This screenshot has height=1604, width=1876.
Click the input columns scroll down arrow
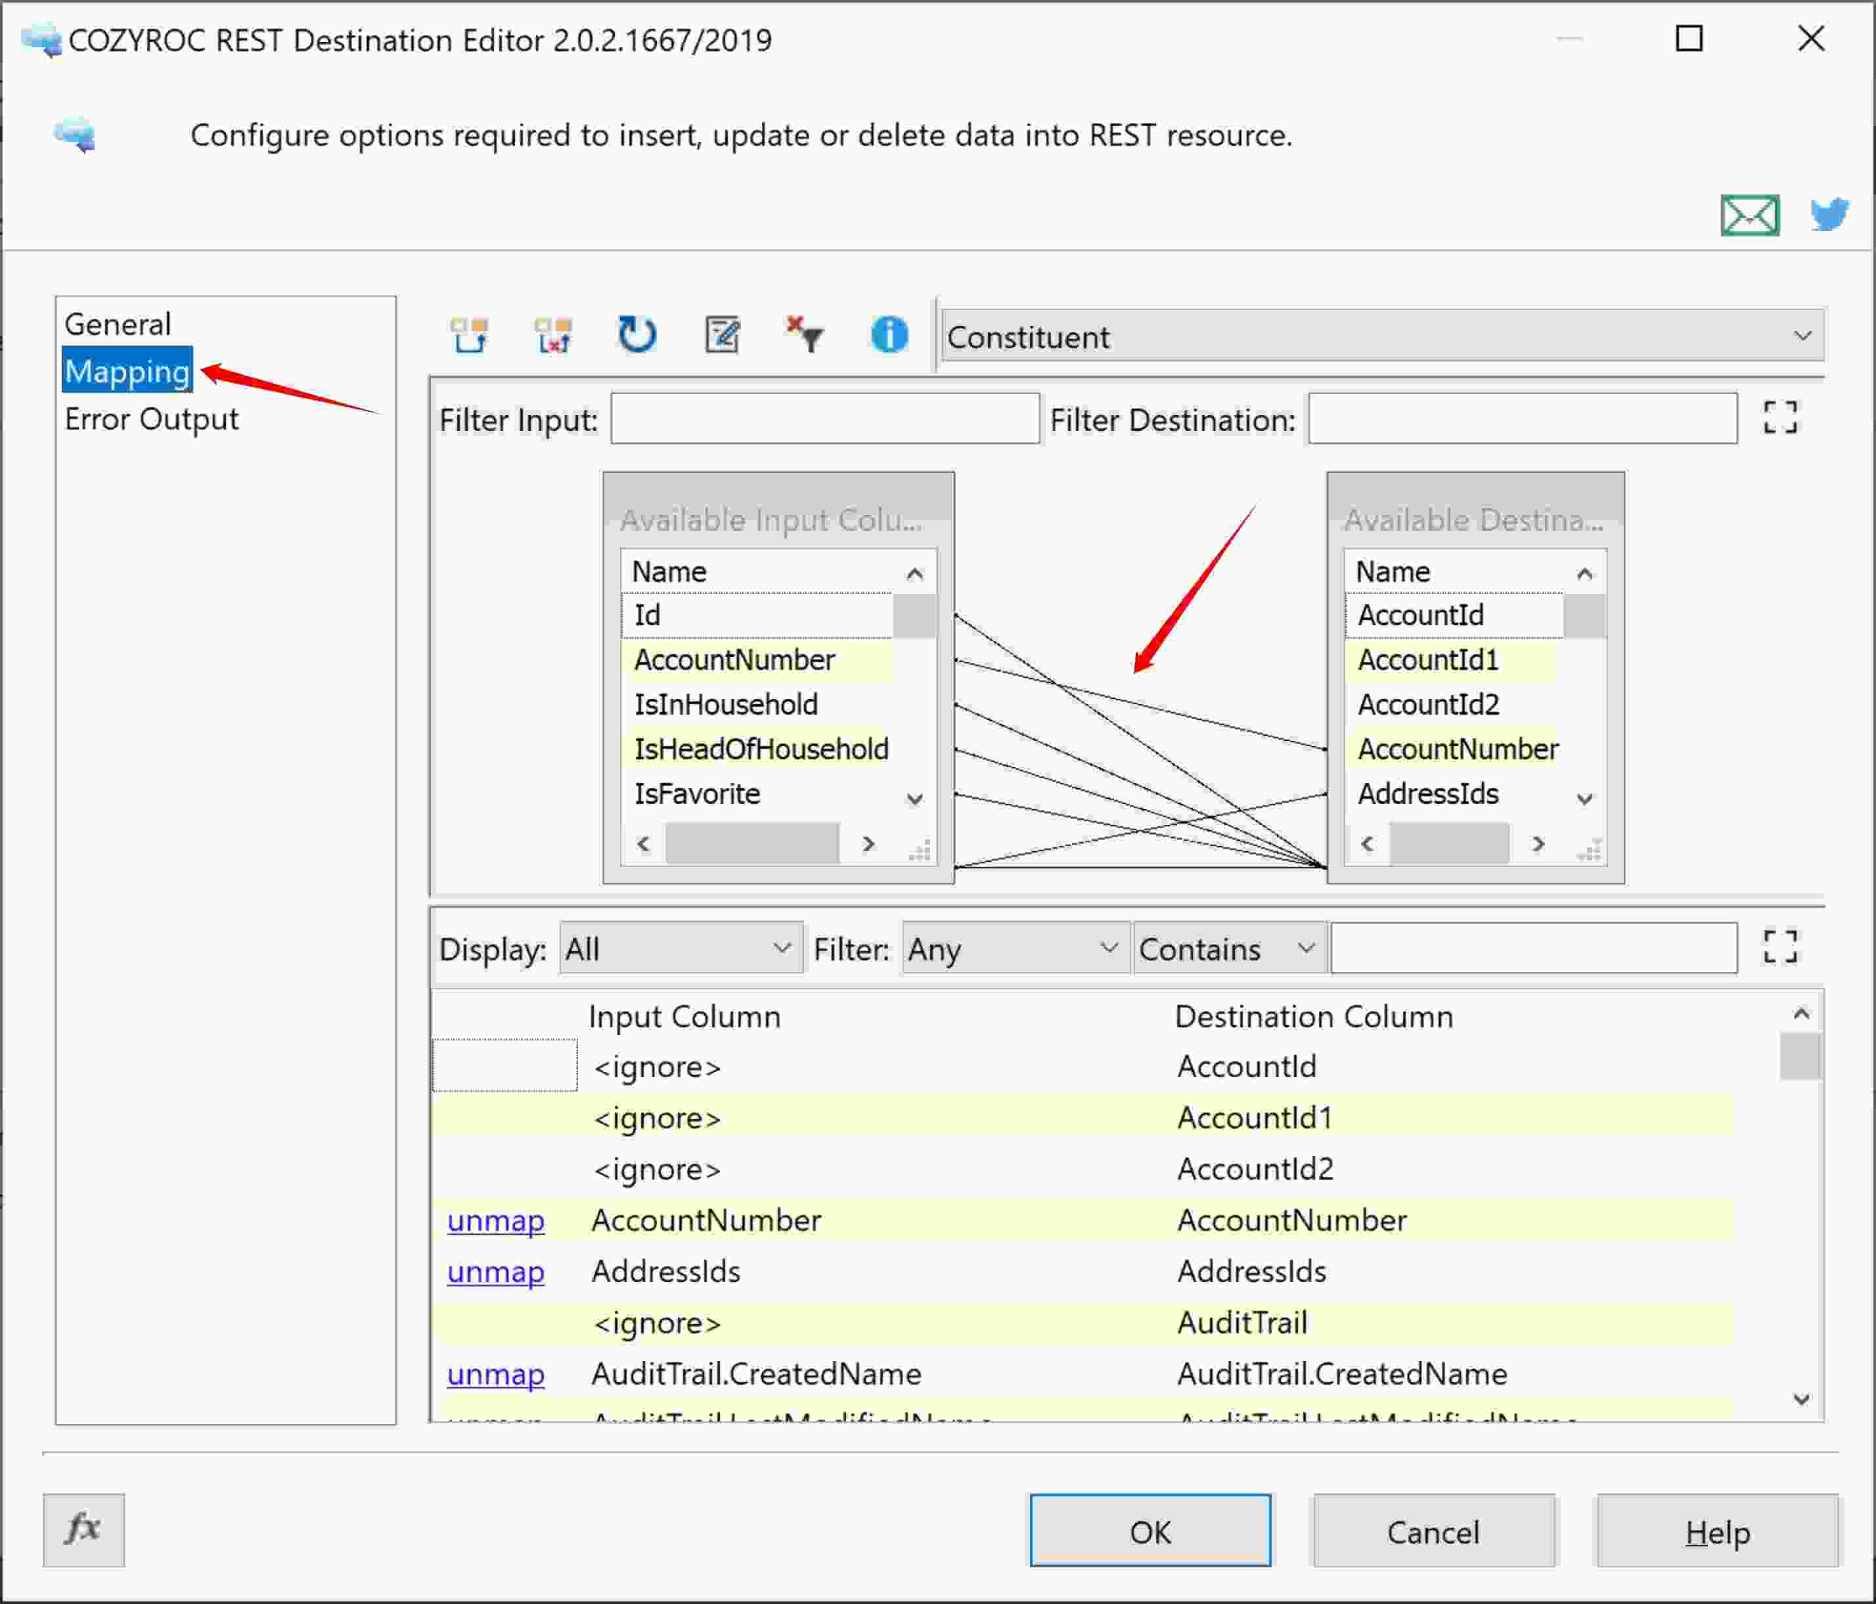914,798
